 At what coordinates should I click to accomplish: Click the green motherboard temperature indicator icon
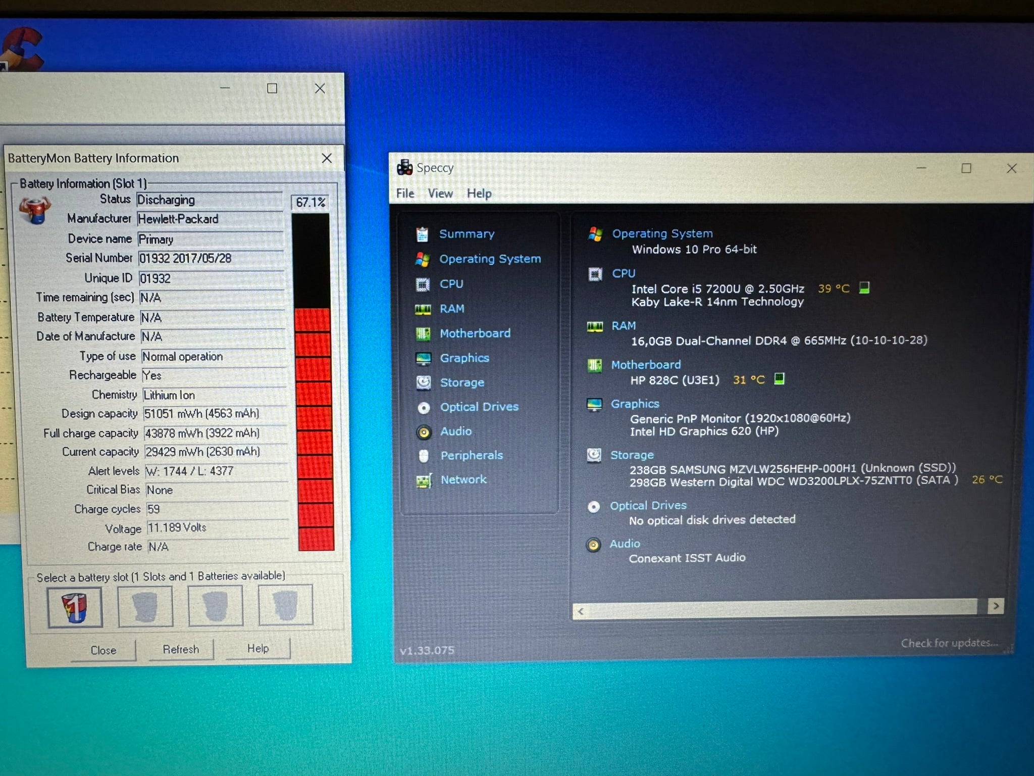pyautogui.click(x=780, y=378)
